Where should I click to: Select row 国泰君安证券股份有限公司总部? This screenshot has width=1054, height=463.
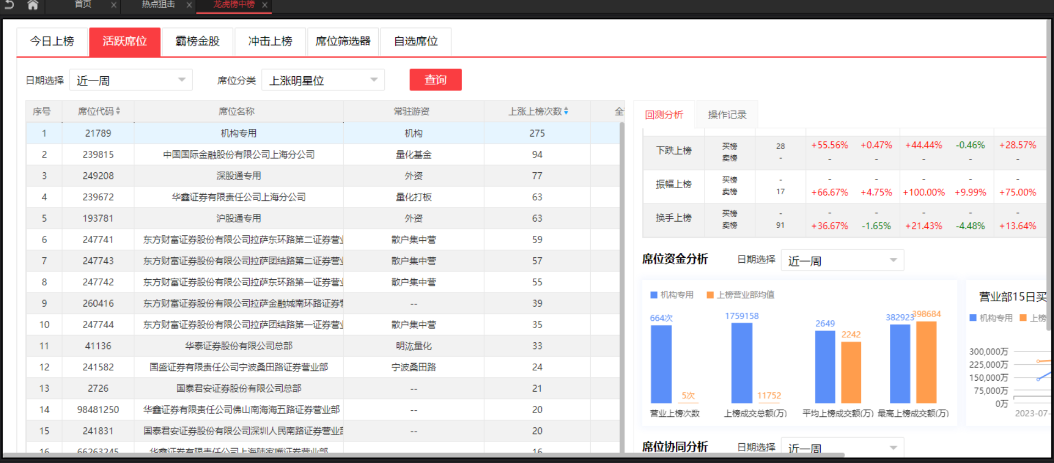pyautogui.click(x=323, y=388)
